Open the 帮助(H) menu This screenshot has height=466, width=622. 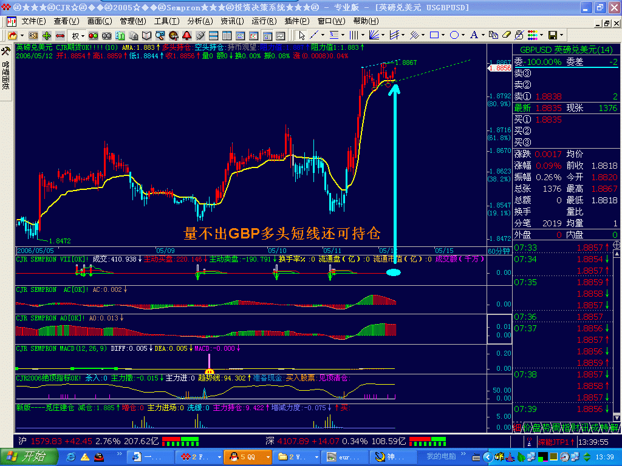click(x=366, y=21)
